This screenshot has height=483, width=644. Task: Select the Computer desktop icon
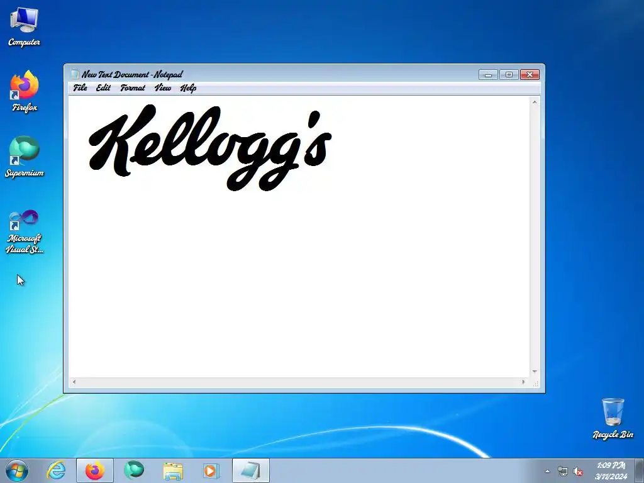pos(24,26)
